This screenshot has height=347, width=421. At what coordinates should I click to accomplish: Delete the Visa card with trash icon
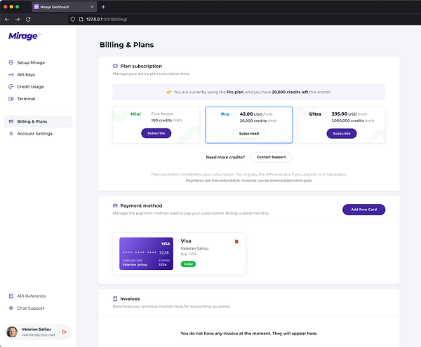[x=236, y=242]
